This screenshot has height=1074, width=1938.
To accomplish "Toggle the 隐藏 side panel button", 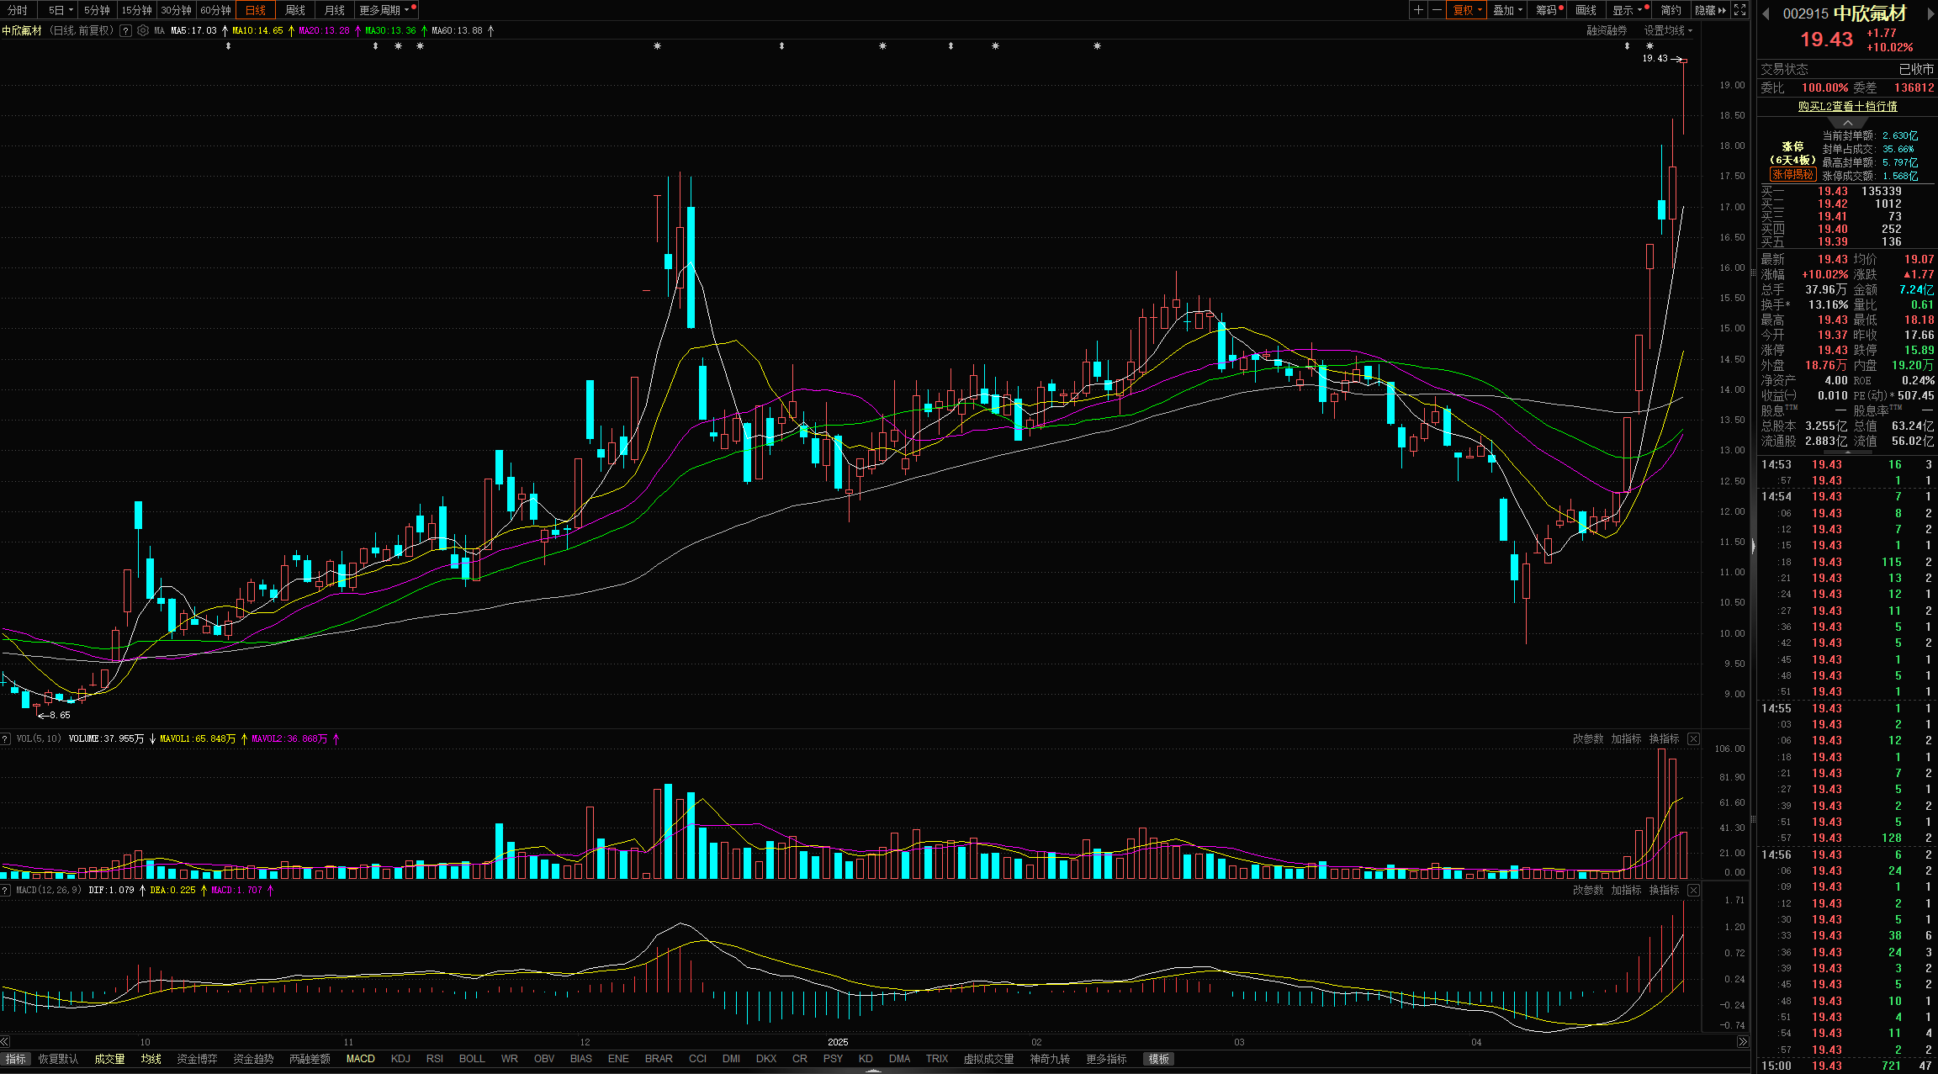I will (x=1709, y=10).
